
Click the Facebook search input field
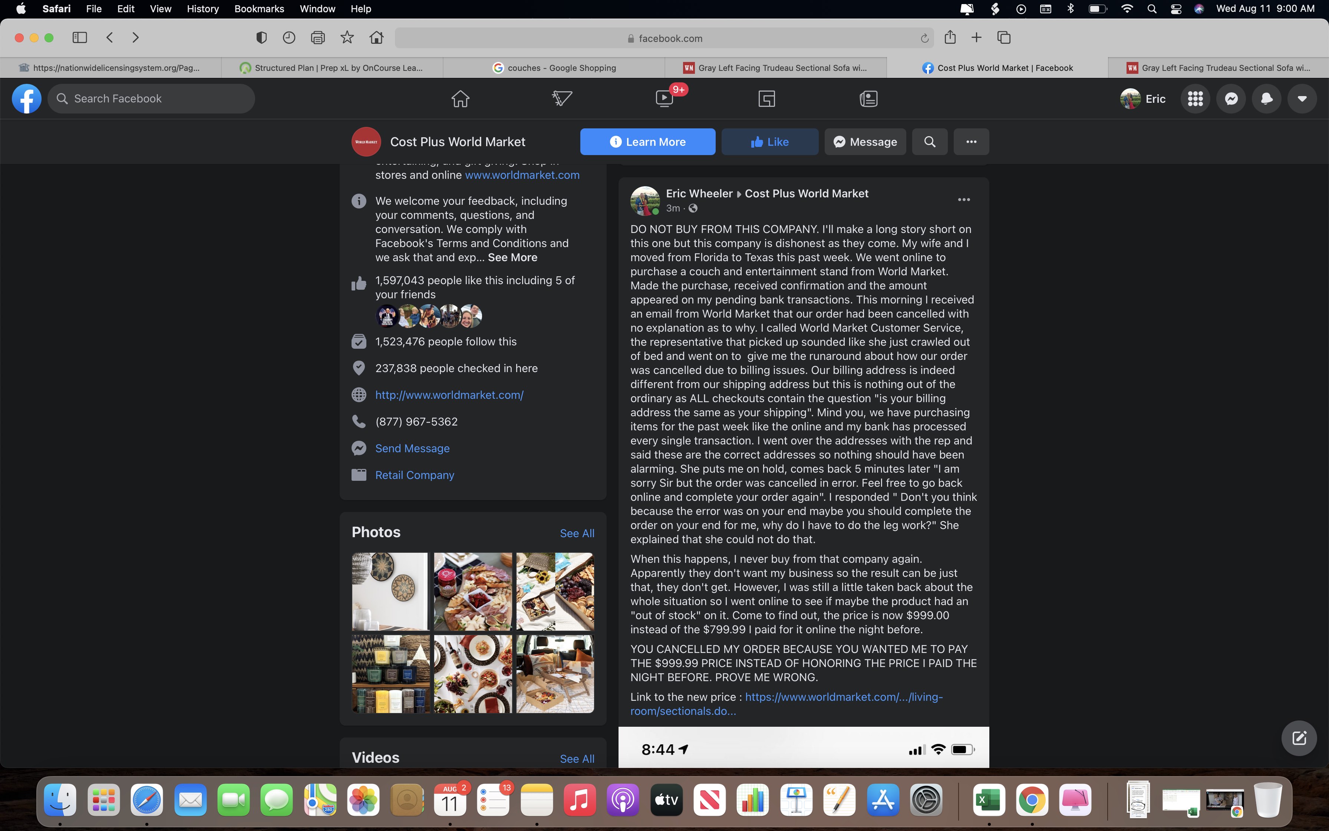tap(153, 98)
